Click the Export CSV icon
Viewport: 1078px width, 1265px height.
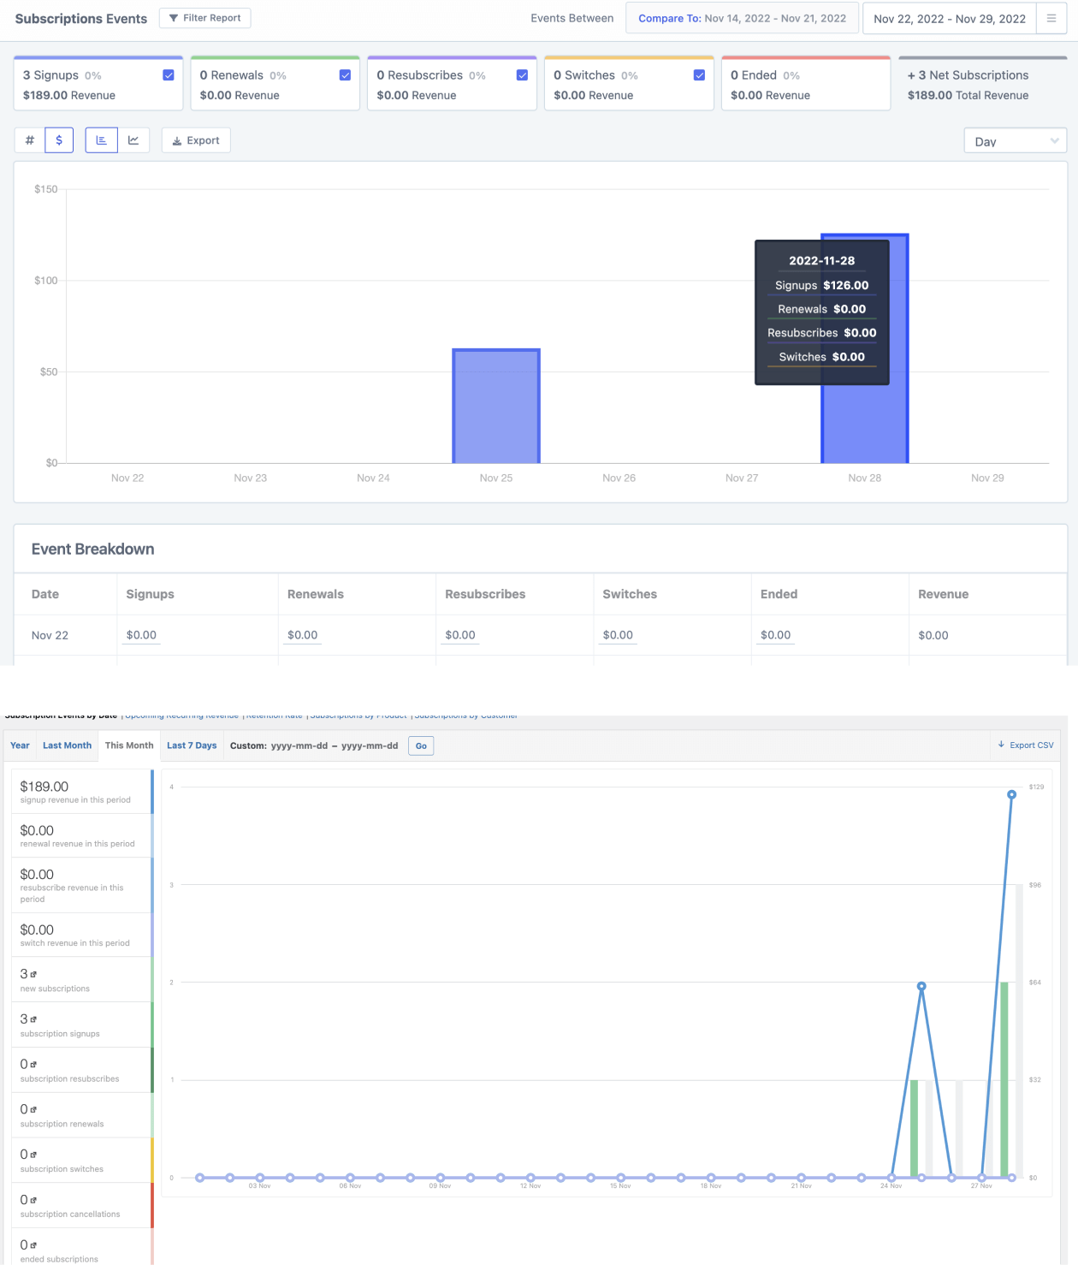click(x=1001, y=745)
